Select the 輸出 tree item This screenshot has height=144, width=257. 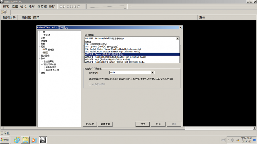(45, 52)
